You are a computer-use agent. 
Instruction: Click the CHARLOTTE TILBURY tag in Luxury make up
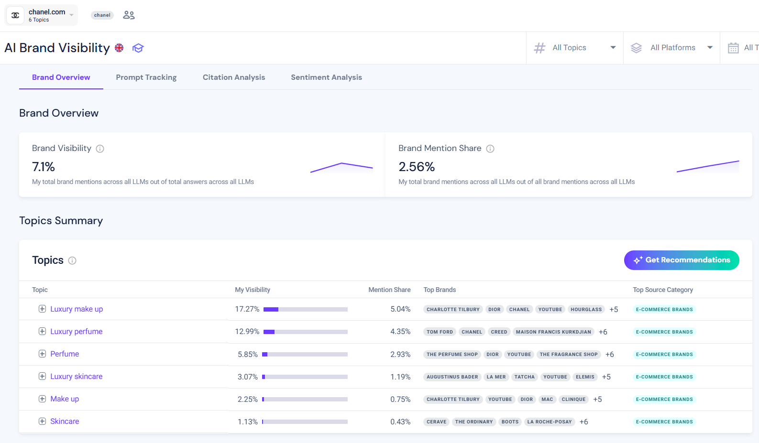pos(453,310)
